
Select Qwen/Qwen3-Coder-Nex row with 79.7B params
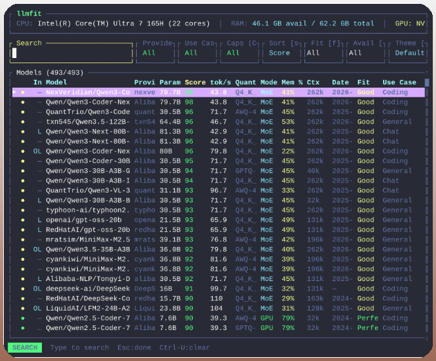[219, 102]
